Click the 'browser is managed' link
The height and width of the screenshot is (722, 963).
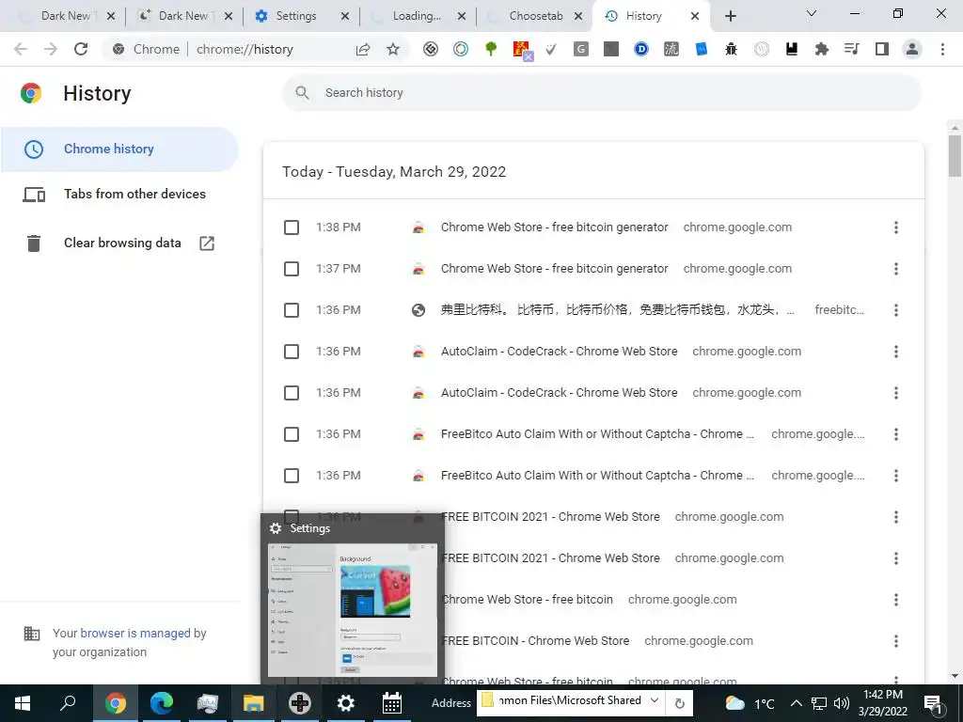click(135, 633)
